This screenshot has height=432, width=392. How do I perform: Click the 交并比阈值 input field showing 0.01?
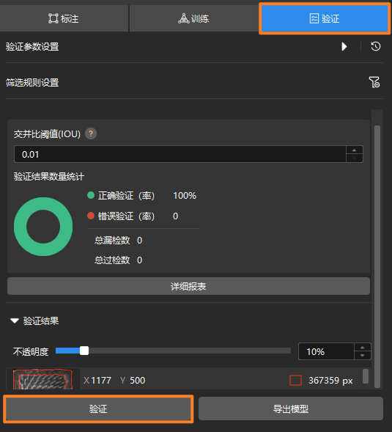pos(180,154)
